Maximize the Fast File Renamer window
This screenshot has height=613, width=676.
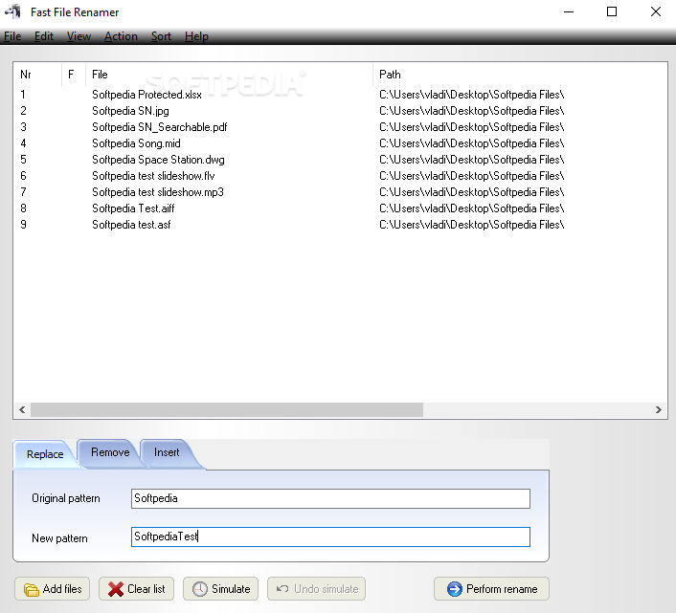tap(612, 11)
